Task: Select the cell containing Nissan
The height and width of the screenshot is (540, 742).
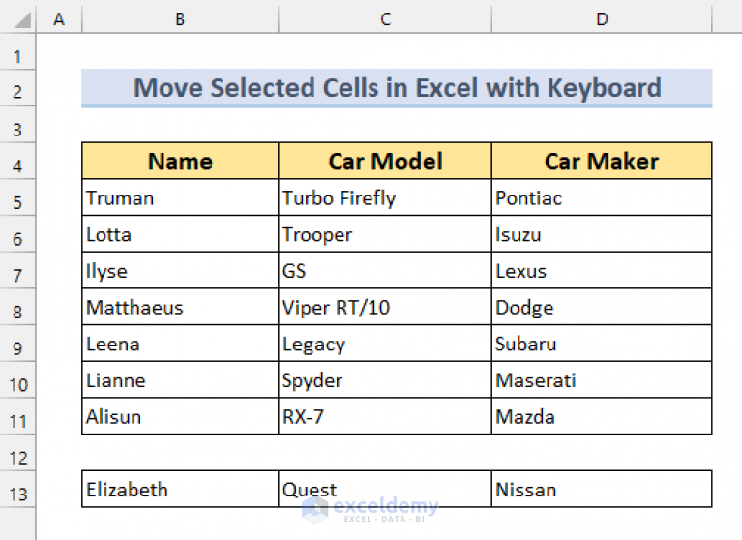Action: click(x=602, y=490)
